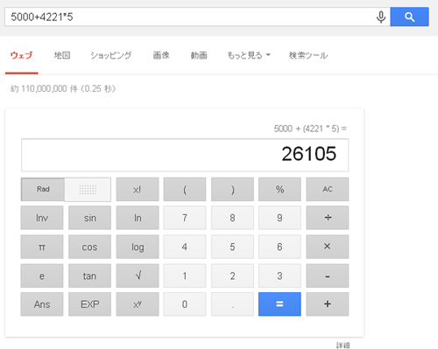Click the sin function key
The height and width of the screenshot is (349, 438).
pyautogui.click(x=89, y=218)
